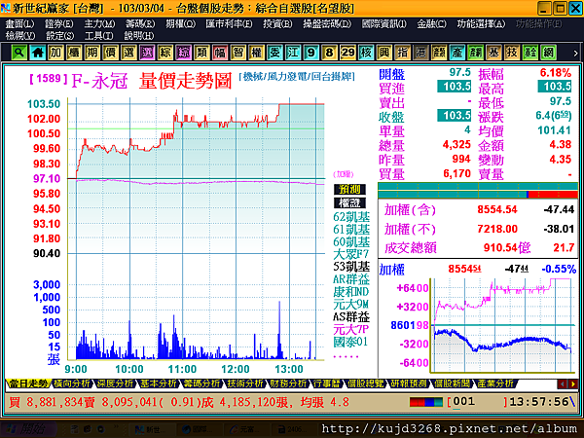This screenshot has height=438, width=584.
Task: Click the 價 toolbar icon
Action: (110, 53)
